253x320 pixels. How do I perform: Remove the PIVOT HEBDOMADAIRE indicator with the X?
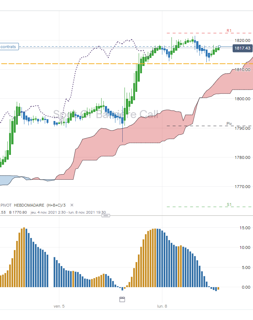point(72,205)
